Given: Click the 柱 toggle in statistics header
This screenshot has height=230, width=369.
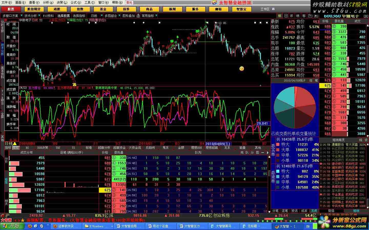Looking at the screenshot, I should (x=311, y=80).
